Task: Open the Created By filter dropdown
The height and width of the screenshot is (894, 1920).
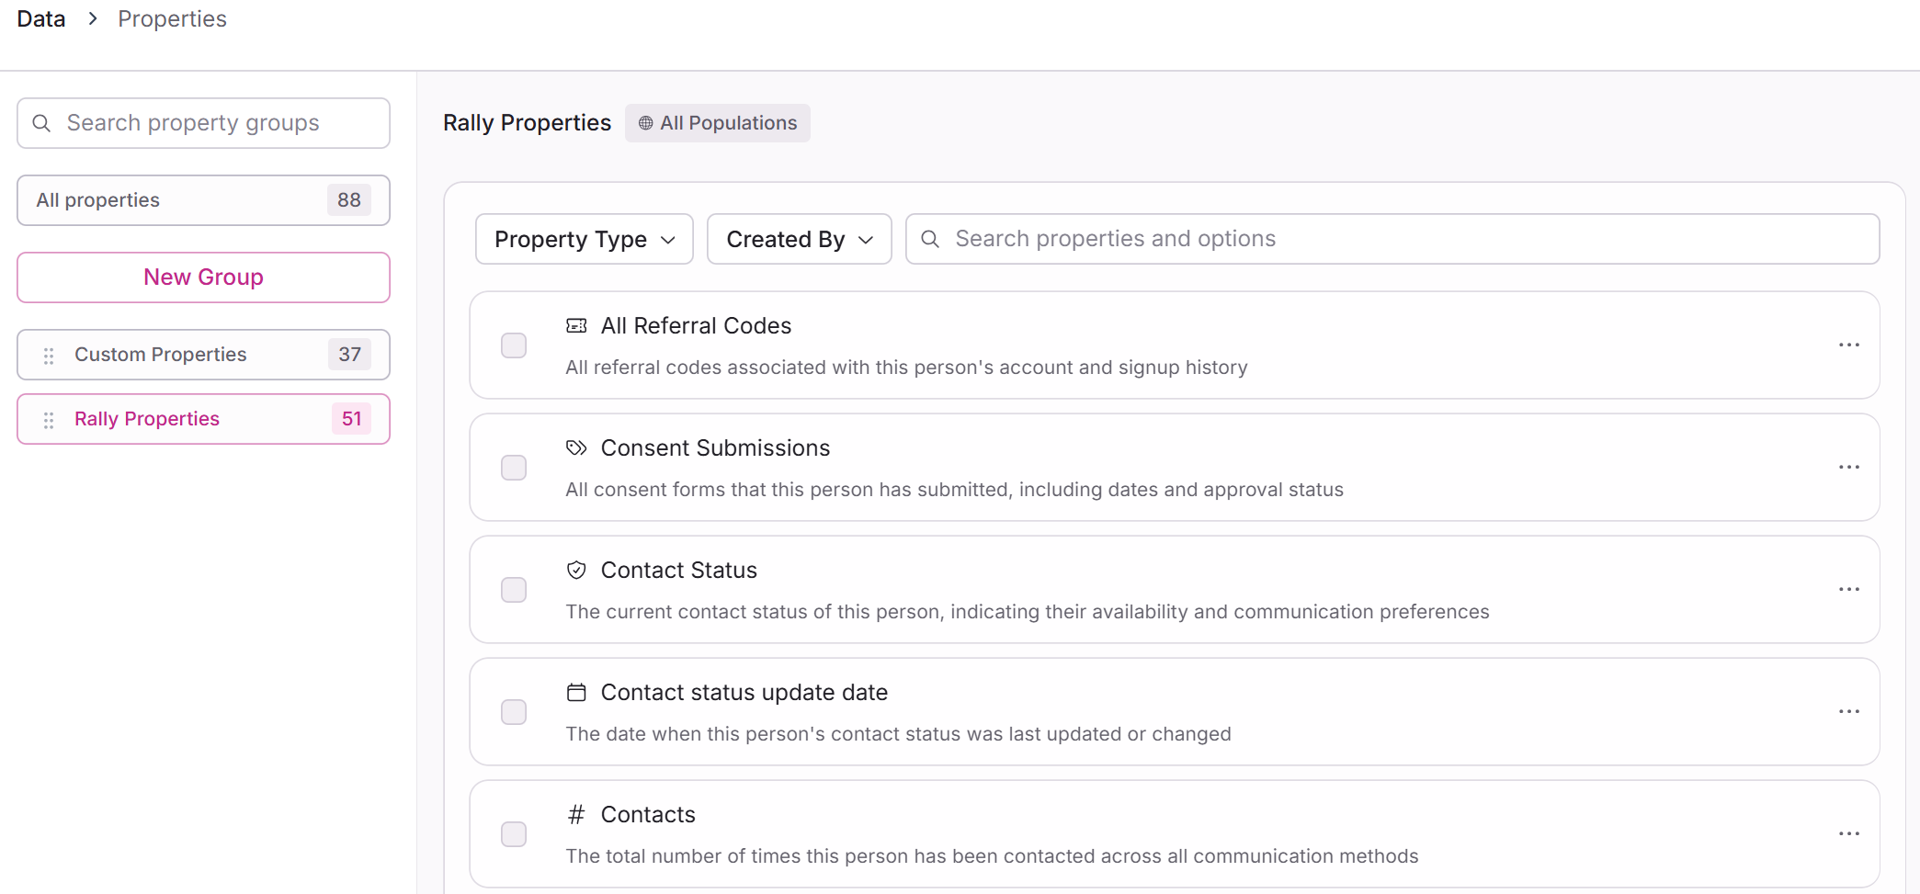Action: tap(799, 240)
